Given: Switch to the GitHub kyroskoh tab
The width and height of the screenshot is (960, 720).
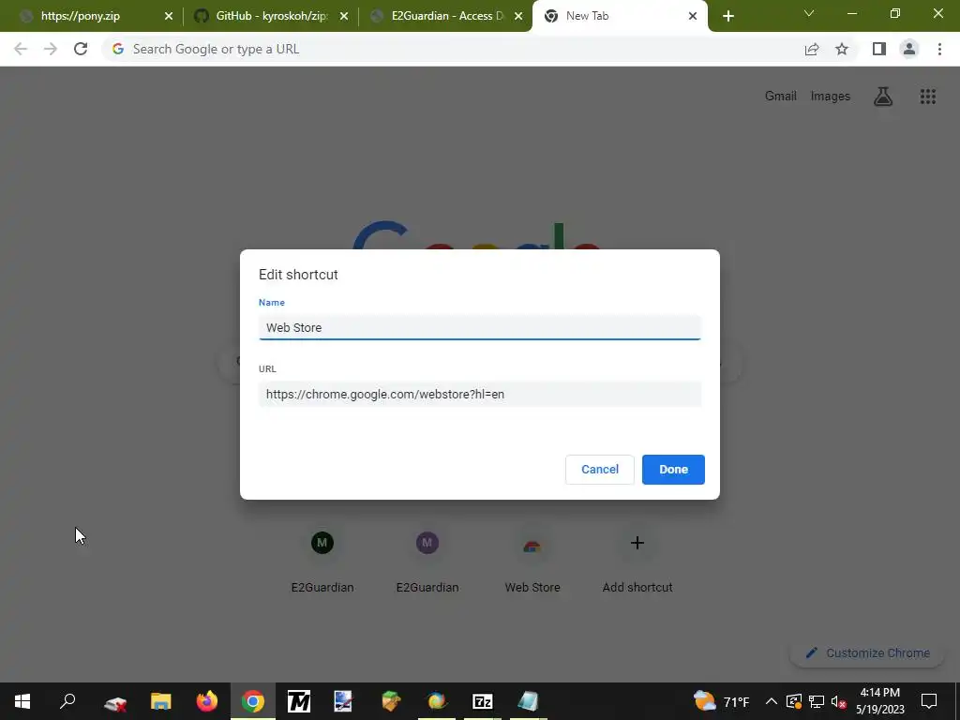Looking at the screenshot, I should [271, 16].
